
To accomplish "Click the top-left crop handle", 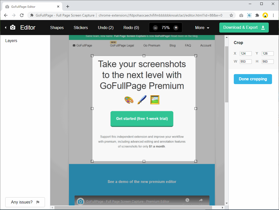I will click(92, 56).
